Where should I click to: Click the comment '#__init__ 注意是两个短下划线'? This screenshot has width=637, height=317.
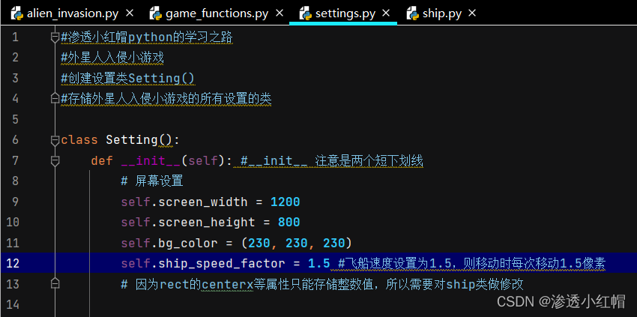(332, 161)
